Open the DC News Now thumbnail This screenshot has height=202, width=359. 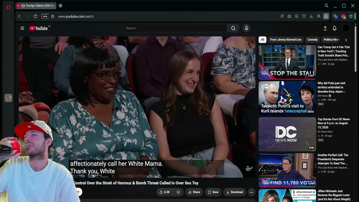pos(287,134)
